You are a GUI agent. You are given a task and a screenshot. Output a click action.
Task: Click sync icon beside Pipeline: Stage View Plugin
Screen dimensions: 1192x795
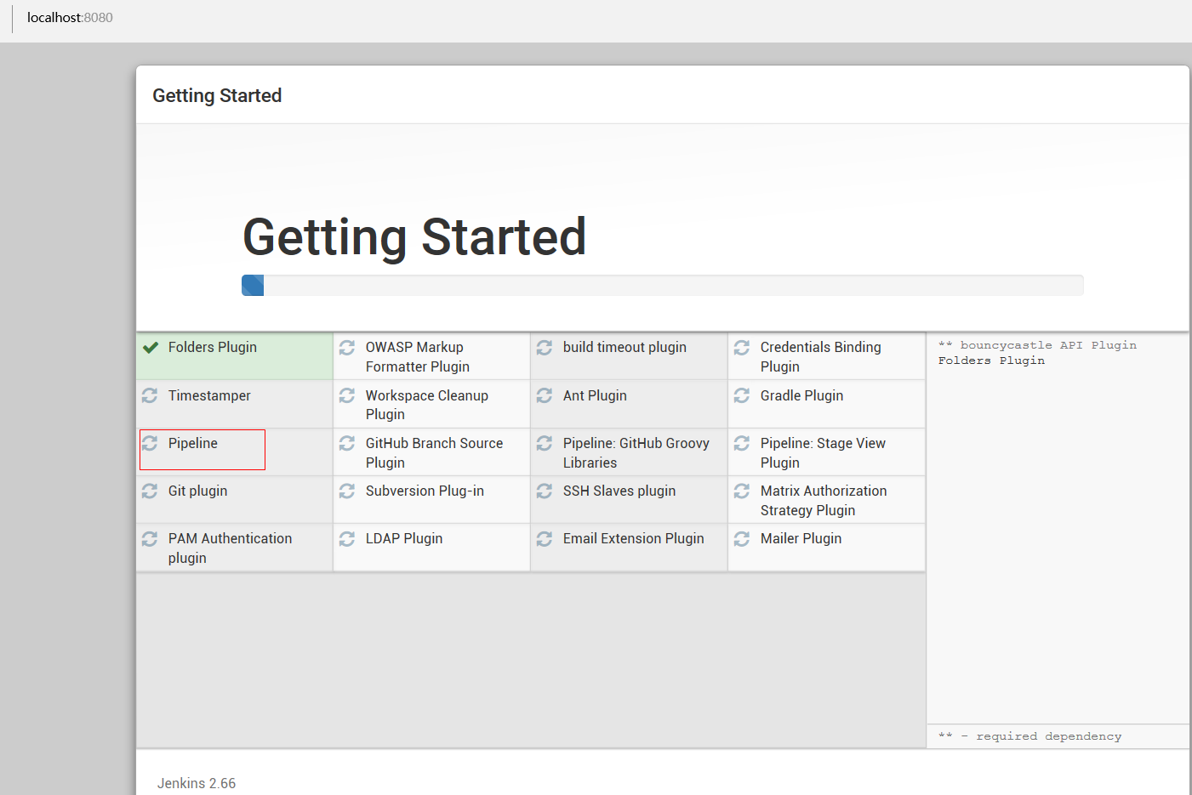[742, 443]
